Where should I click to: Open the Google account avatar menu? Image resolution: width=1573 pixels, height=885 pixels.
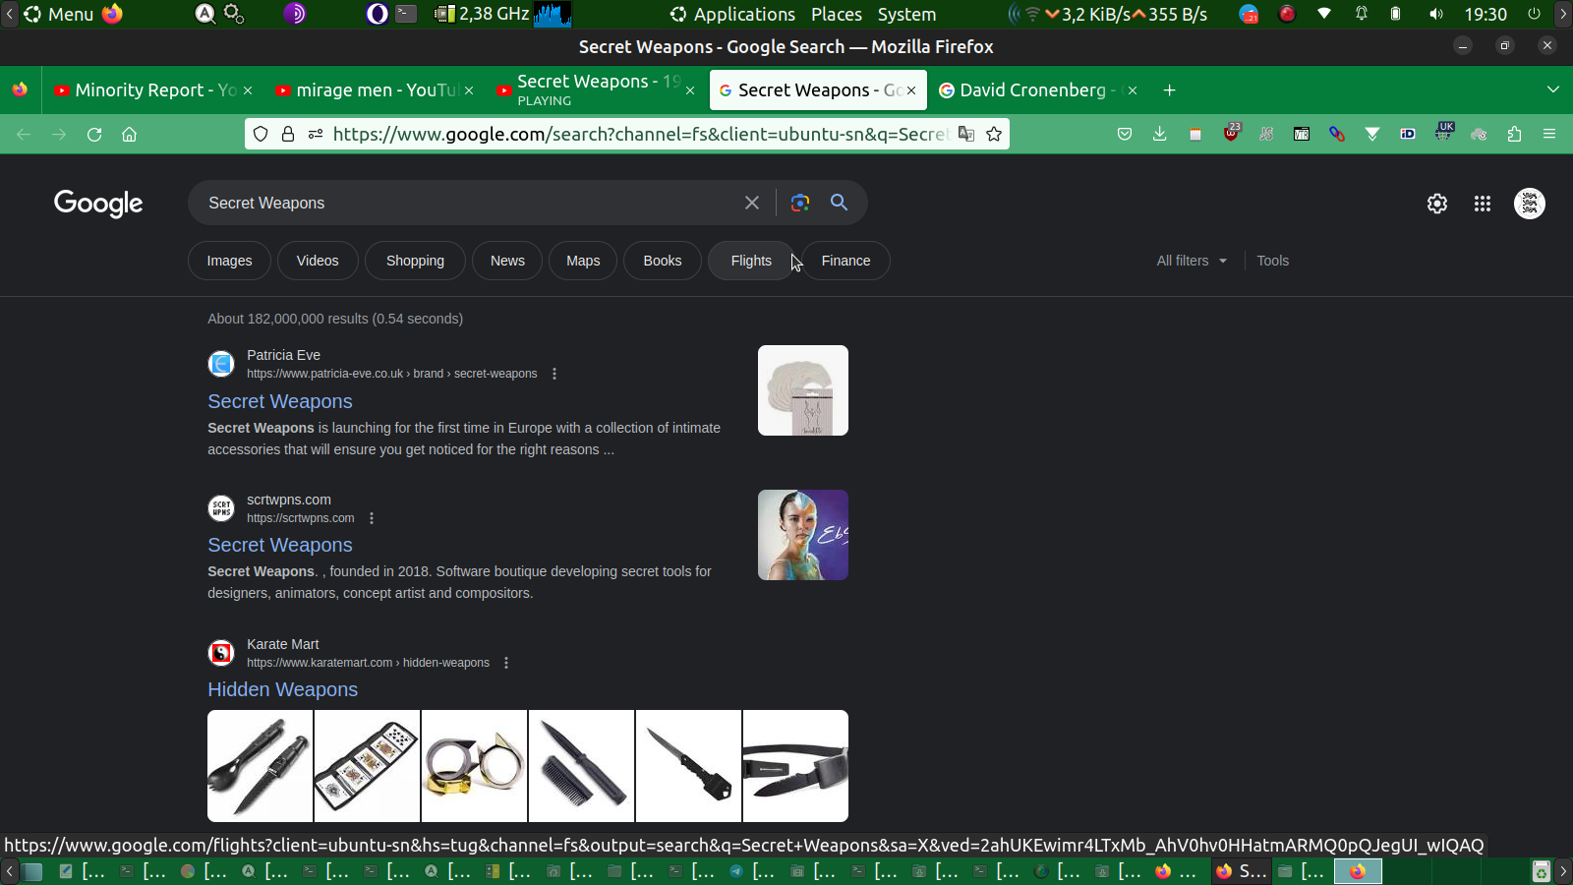1530,204
